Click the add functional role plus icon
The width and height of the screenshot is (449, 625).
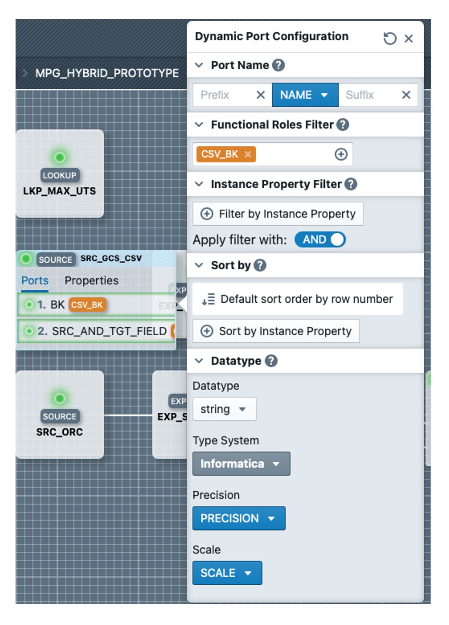[x=341, y=154]
